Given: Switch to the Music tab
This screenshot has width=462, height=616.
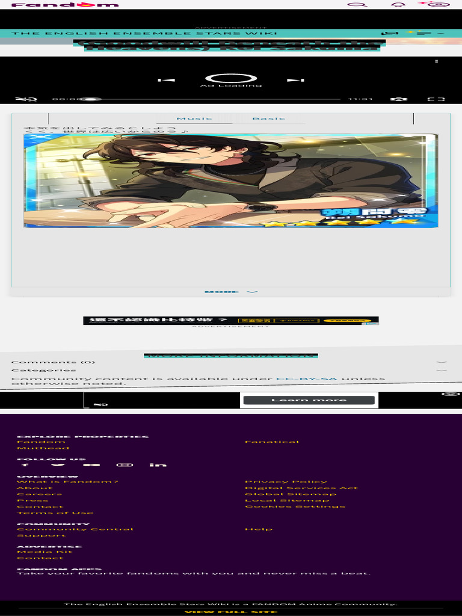Looking at the screenshot, I should (x=194, y=119).
